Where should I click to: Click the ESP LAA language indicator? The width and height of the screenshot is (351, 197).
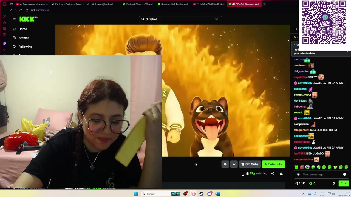click(322, 194)
